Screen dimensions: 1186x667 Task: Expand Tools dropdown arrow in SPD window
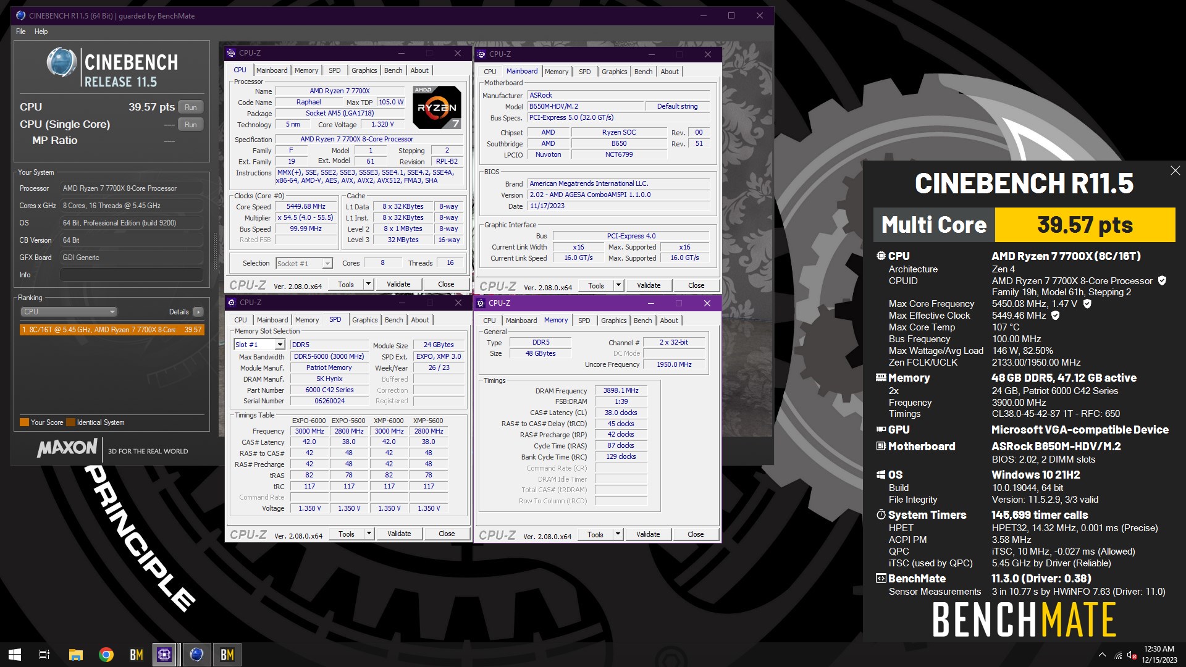click(x=369, y=534)
